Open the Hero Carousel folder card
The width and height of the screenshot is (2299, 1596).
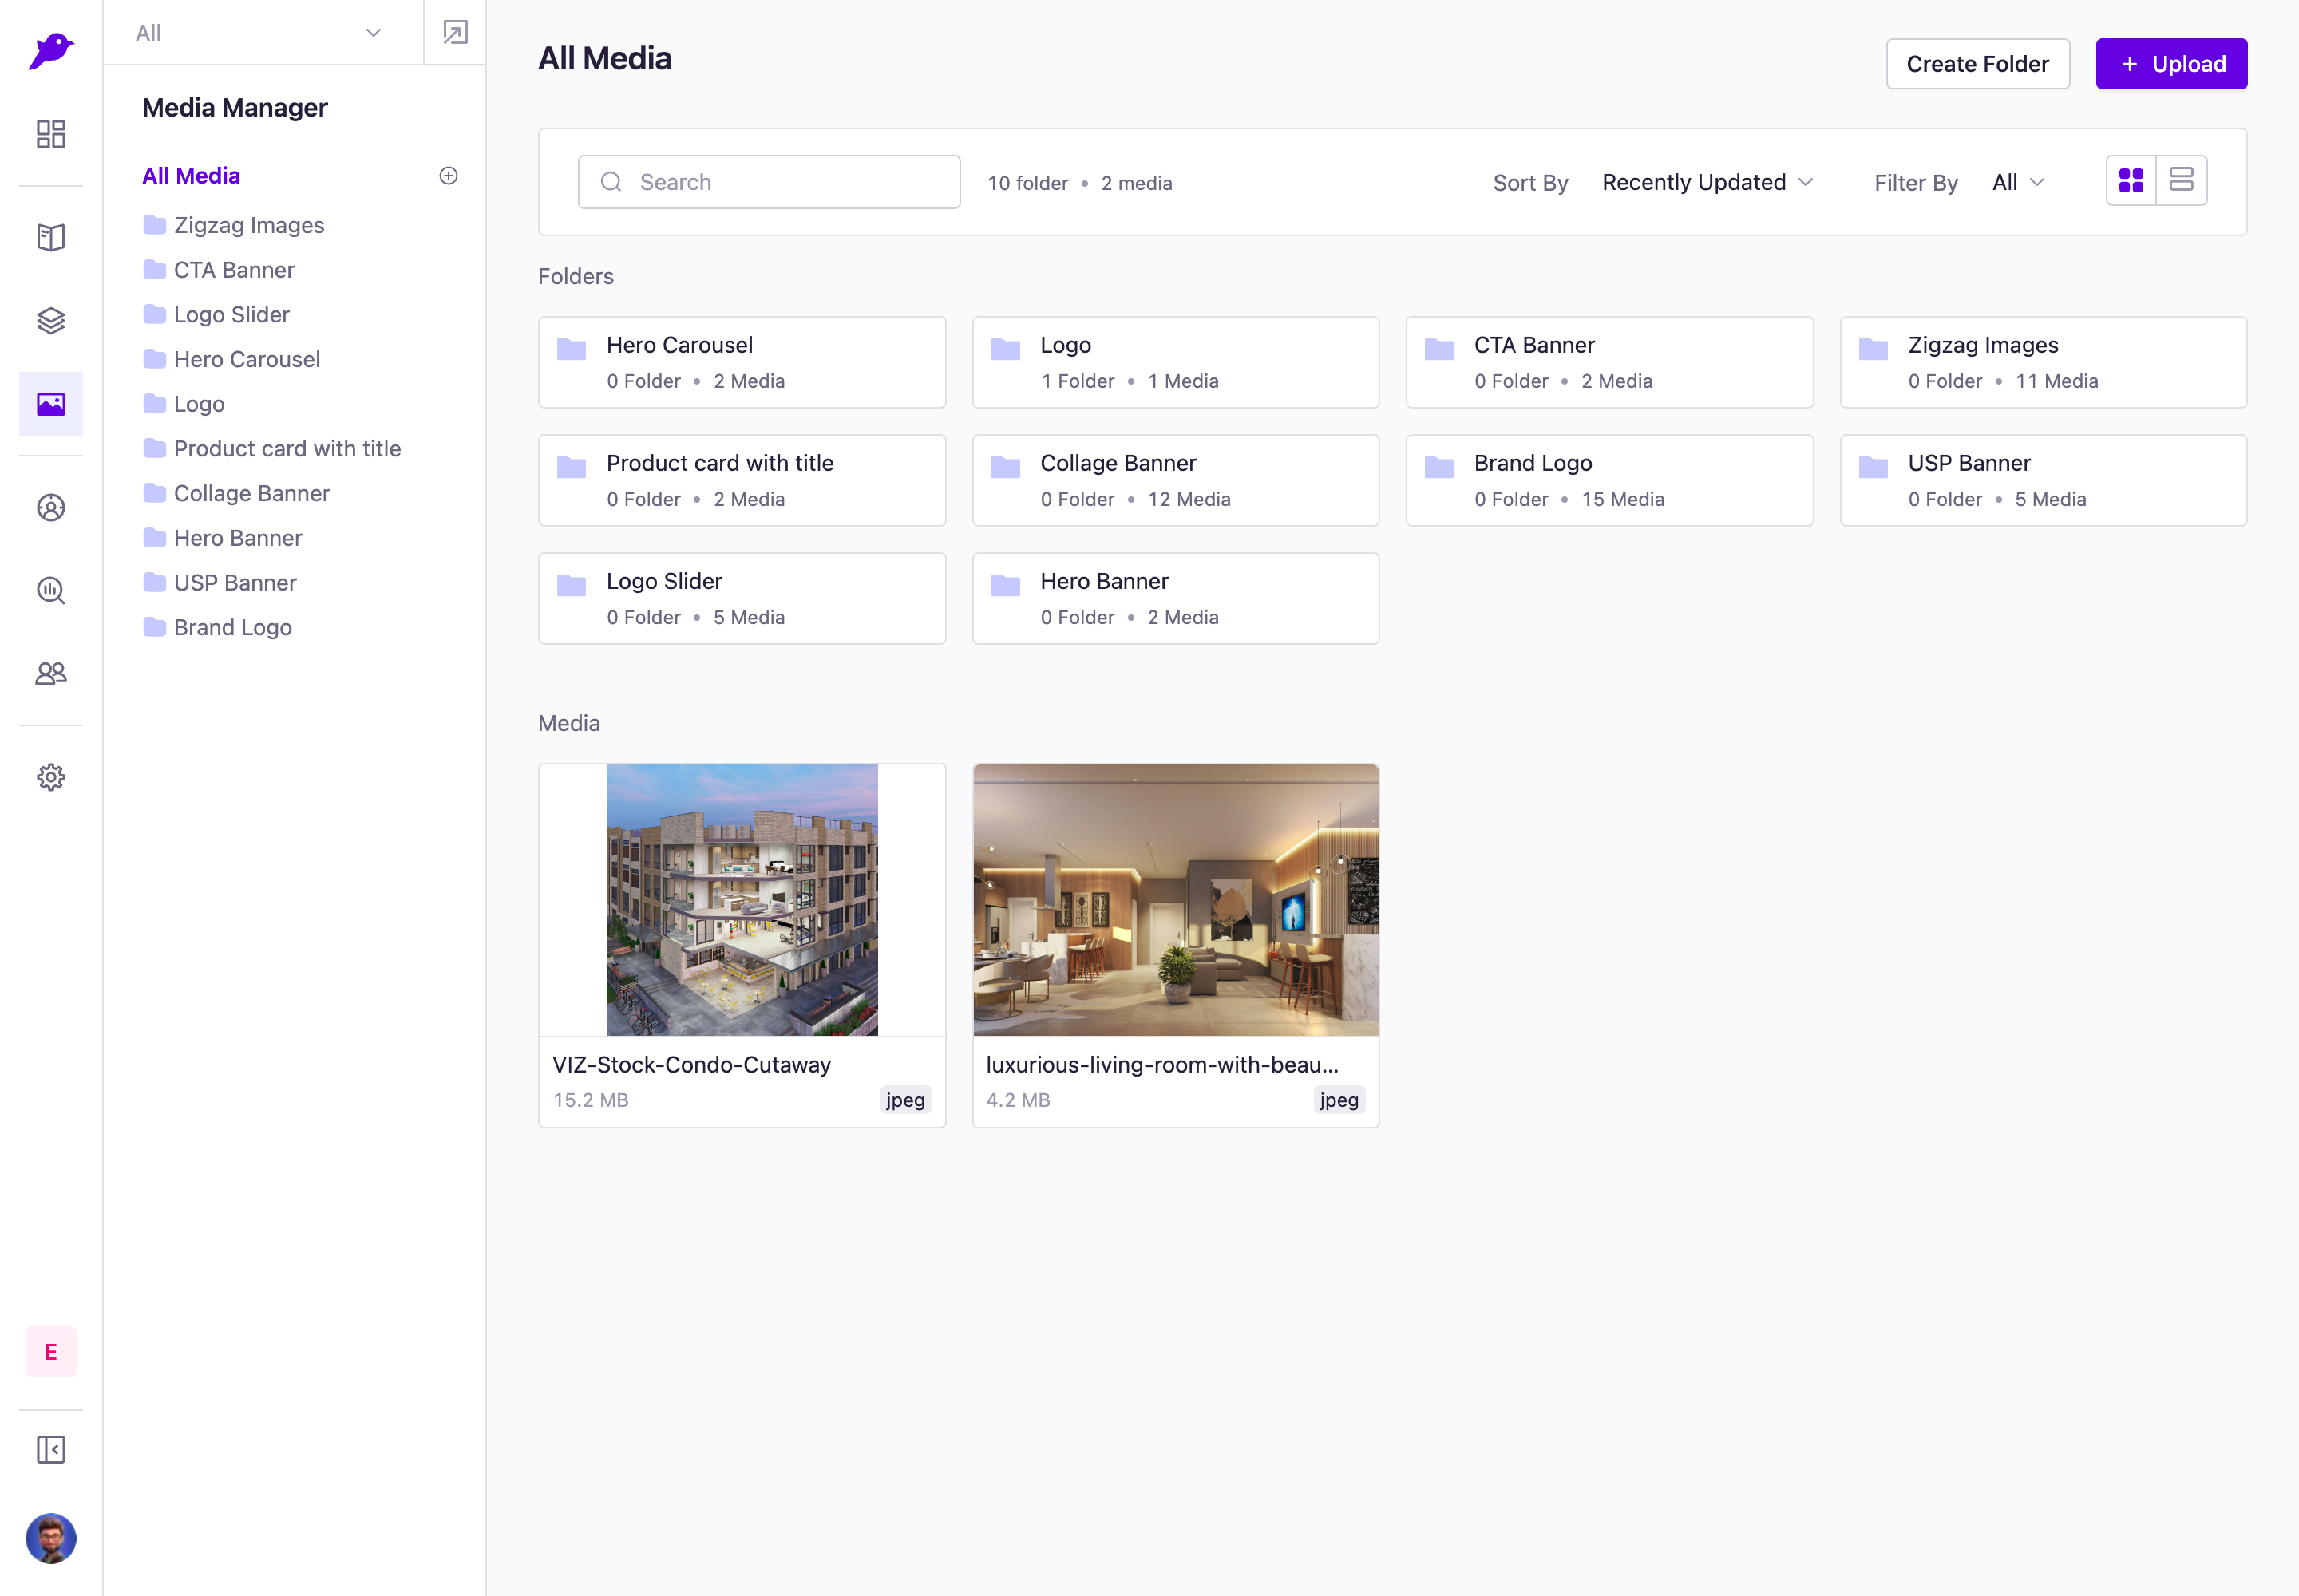(x=742, y=362)
